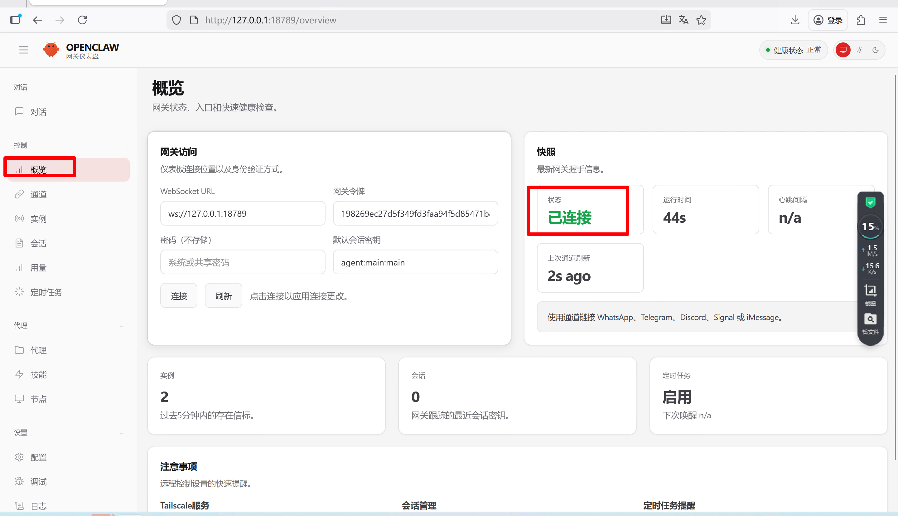The image size is (898, 516).
Task: Open the 通道 channels sidebar item
Action: point(38,194)
